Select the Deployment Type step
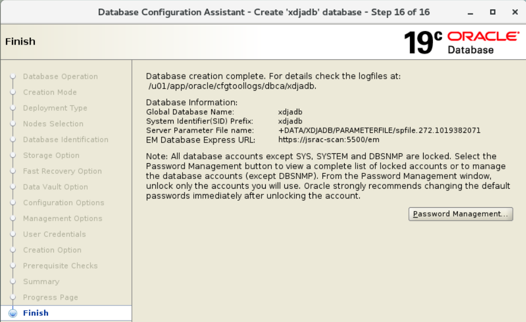The image size is (526, 322). (x=55, y=108)
